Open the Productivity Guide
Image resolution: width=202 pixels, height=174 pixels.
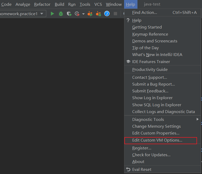(162, 70)
